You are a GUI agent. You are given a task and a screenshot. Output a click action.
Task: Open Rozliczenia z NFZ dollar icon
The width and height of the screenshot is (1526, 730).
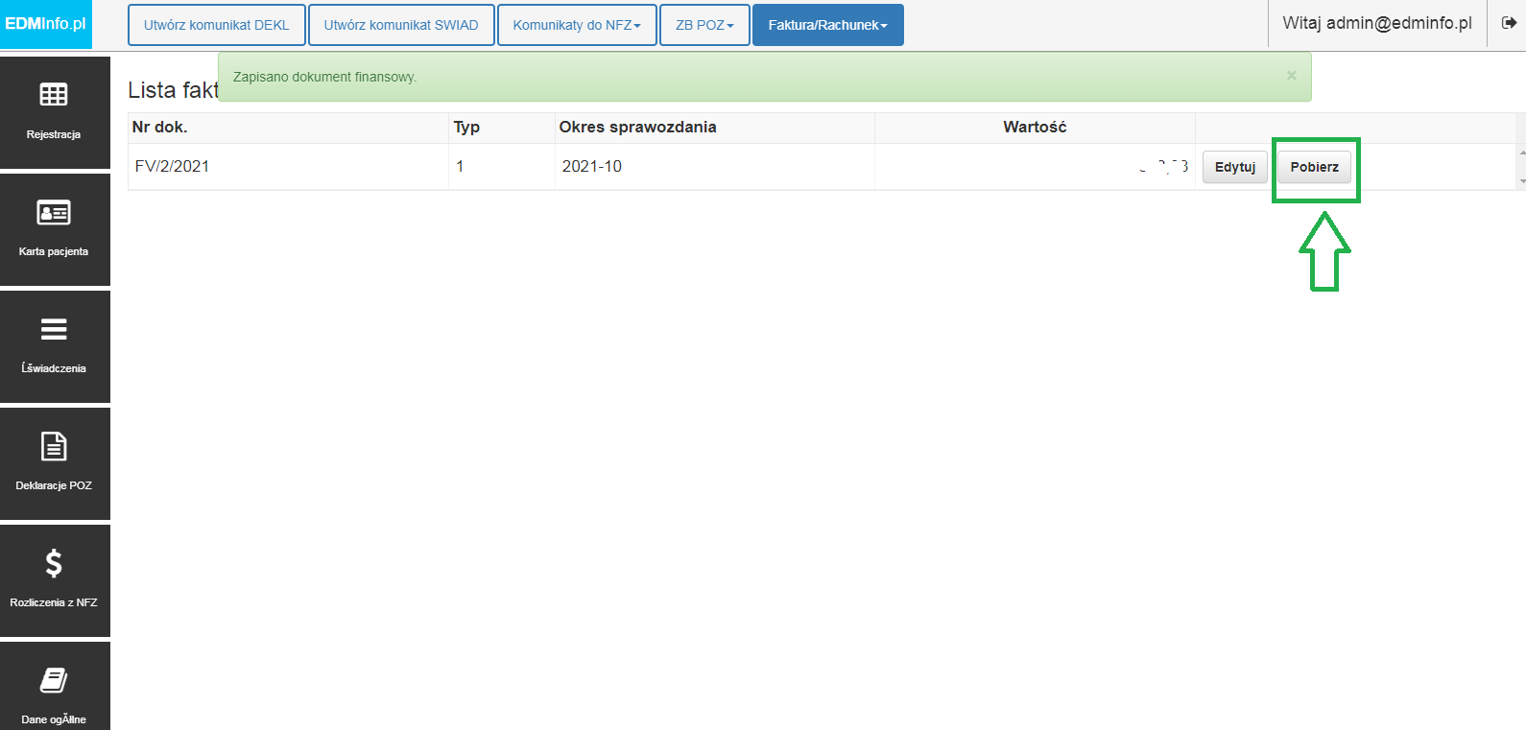click(54, 563)
